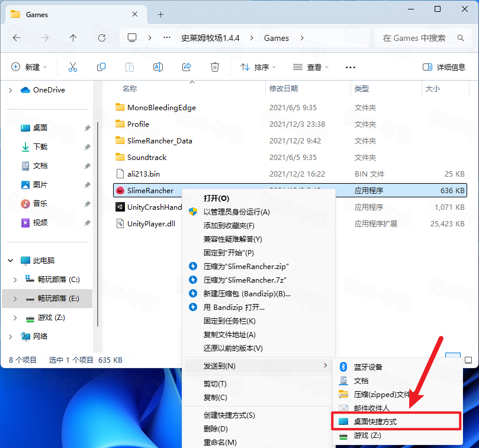Click the ali213.bin file icon
Viewport: 479px width, 448px height.
click(120, 174)
